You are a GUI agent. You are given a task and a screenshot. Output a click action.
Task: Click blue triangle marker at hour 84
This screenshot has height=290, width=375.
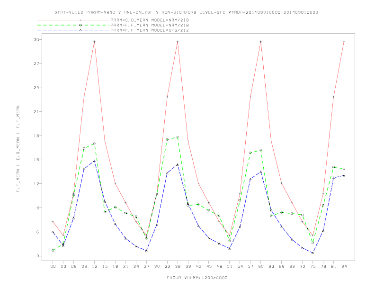344,175
